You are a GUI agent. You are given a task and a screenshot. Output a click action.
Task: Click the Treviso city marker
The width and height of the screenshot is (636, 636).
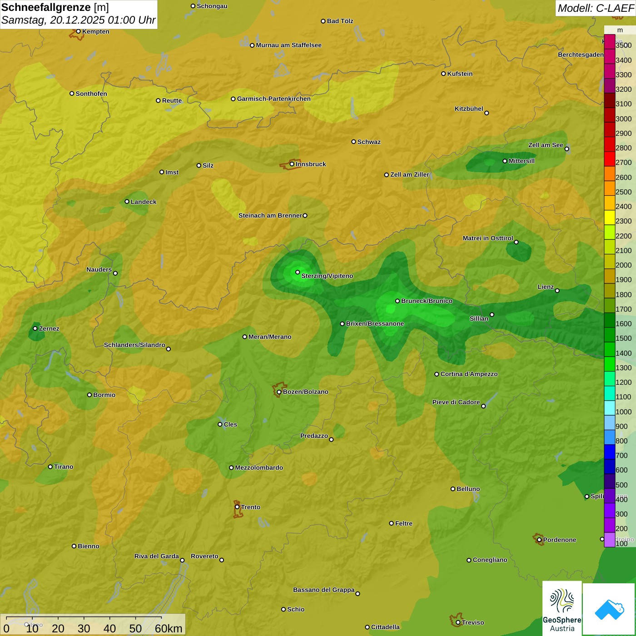pyautogui.click(x=458, y=622)
